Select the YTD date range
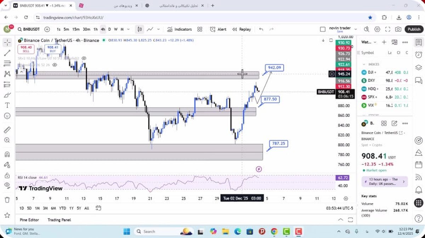Image resolution: width=425 pixels, height=238 pixels. (x=63, y=208)
